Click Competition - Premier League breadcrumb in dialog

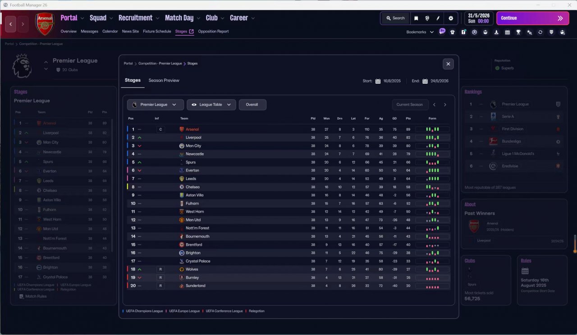pos(160,63)
